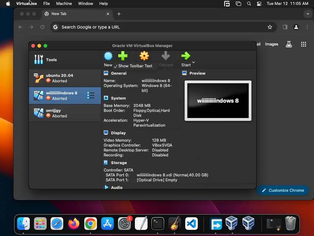
Task: Open Chrome side panel icon
Action: 285,27
